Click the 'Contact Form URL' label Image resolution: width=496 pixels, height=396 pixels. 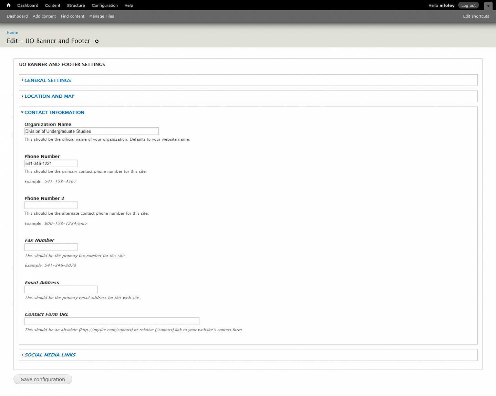[x=46, y=314]
